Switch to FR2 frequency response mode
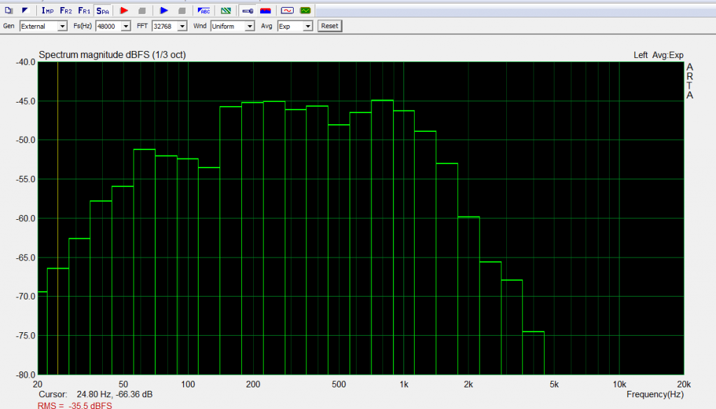 [x=66, y=10]
